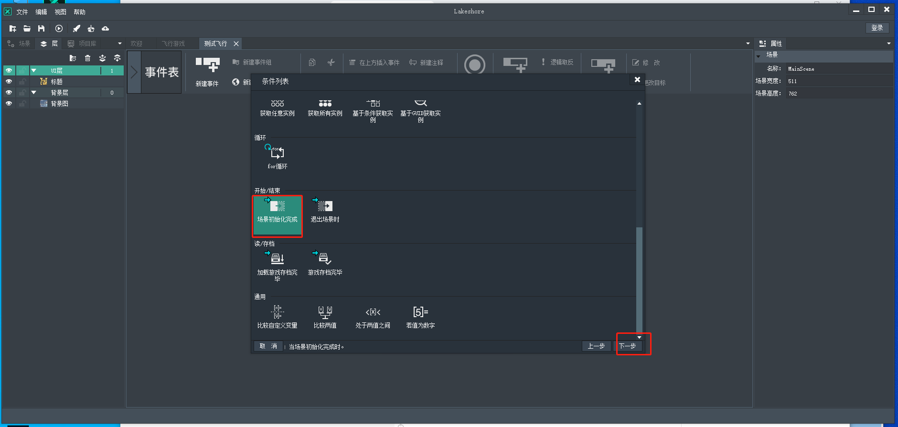Click the 新建注释 toolbar item
The height and width of the screenshot is (427, 898).
(426, 63)
